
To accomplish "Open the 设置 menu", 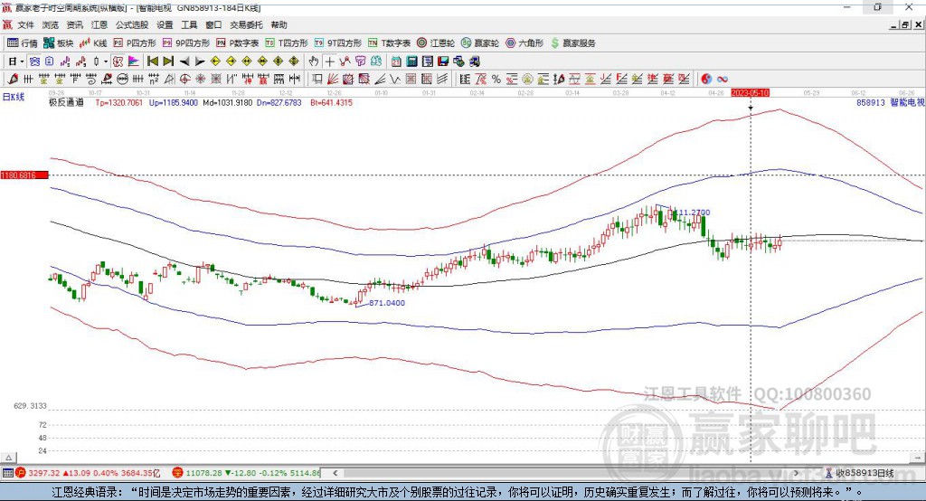I will (165, 24).
